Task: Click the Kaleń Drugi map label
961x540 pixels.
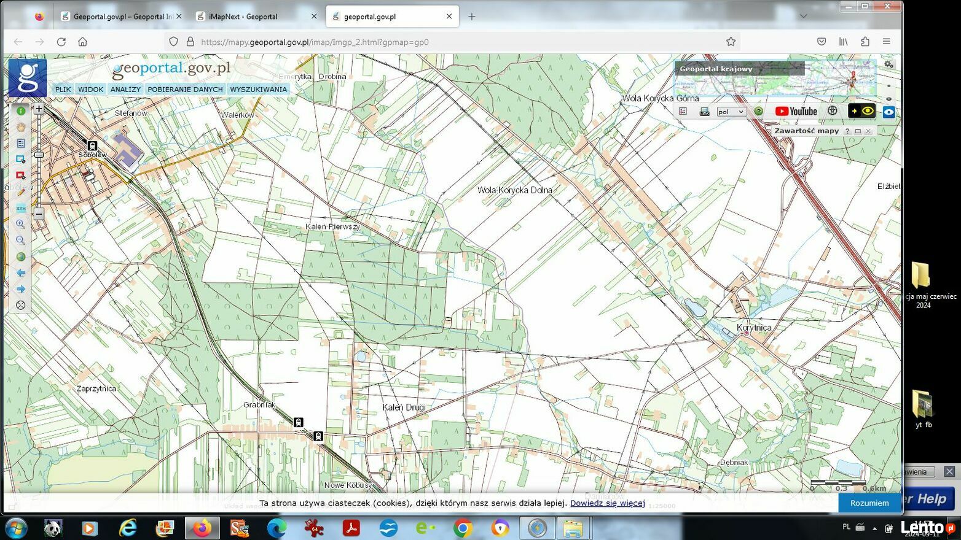Action: tap(404, 407)
